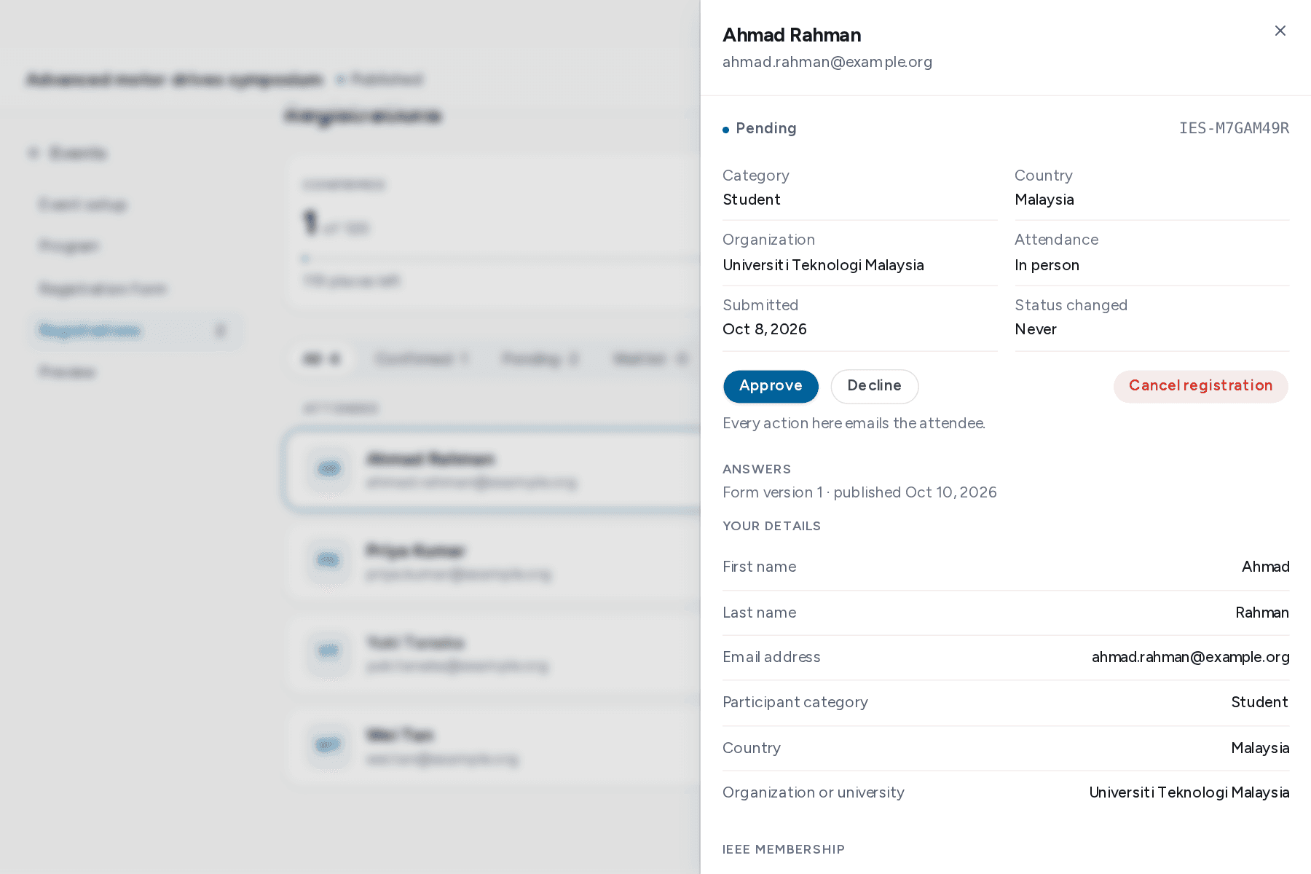Switch to the Pending filter tab in background

pyautogui.click(x=540, y=358)
